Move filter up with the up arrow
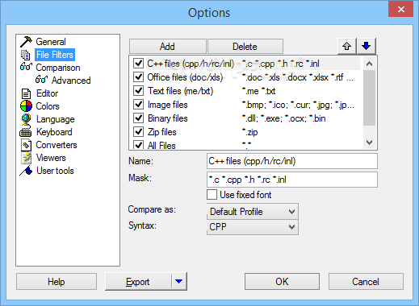This screenshot has height=306, width=419. [346, 46]
